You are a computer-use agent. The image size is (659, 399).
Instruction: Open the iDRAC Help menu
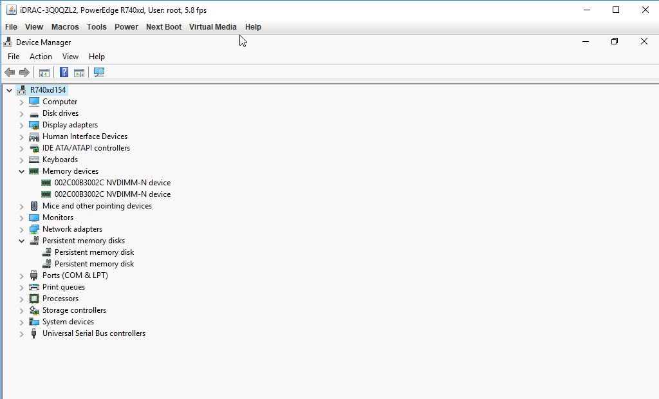(253, 27)
